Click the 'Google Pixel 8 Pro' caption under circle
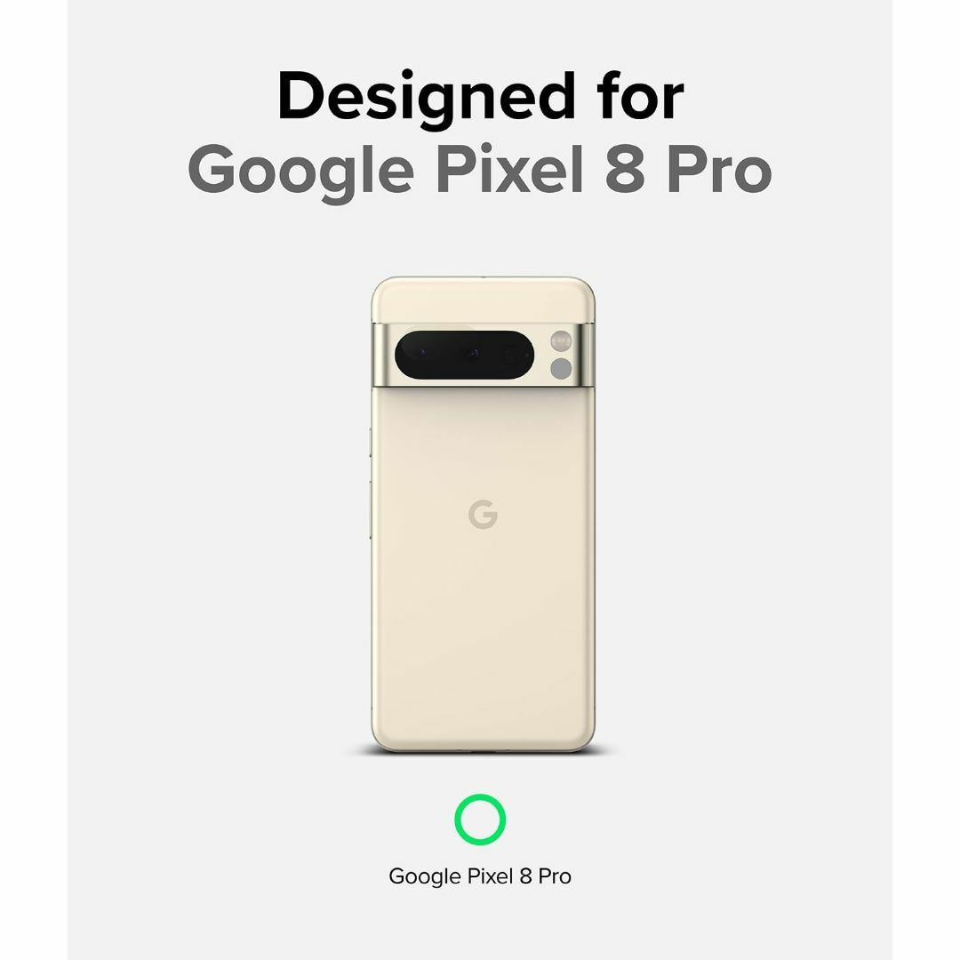Image resolution: width=960 pixels, height=960 pixels. (x=480, y=876)
